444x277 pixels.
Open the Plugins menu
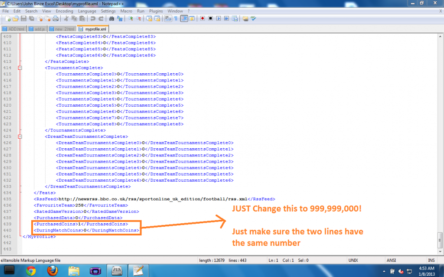point(156,11)
